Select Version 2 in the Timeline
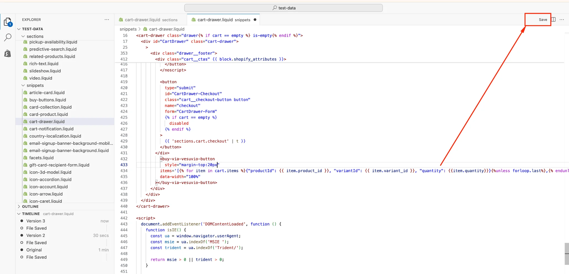The height and width of the screenshot is (274, 569). coord(36,235)
